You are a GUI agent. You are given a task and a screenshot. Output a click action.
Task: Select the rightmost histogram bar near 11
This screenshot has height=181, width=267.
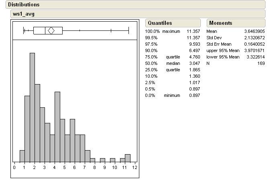click(x=127, y=158)
